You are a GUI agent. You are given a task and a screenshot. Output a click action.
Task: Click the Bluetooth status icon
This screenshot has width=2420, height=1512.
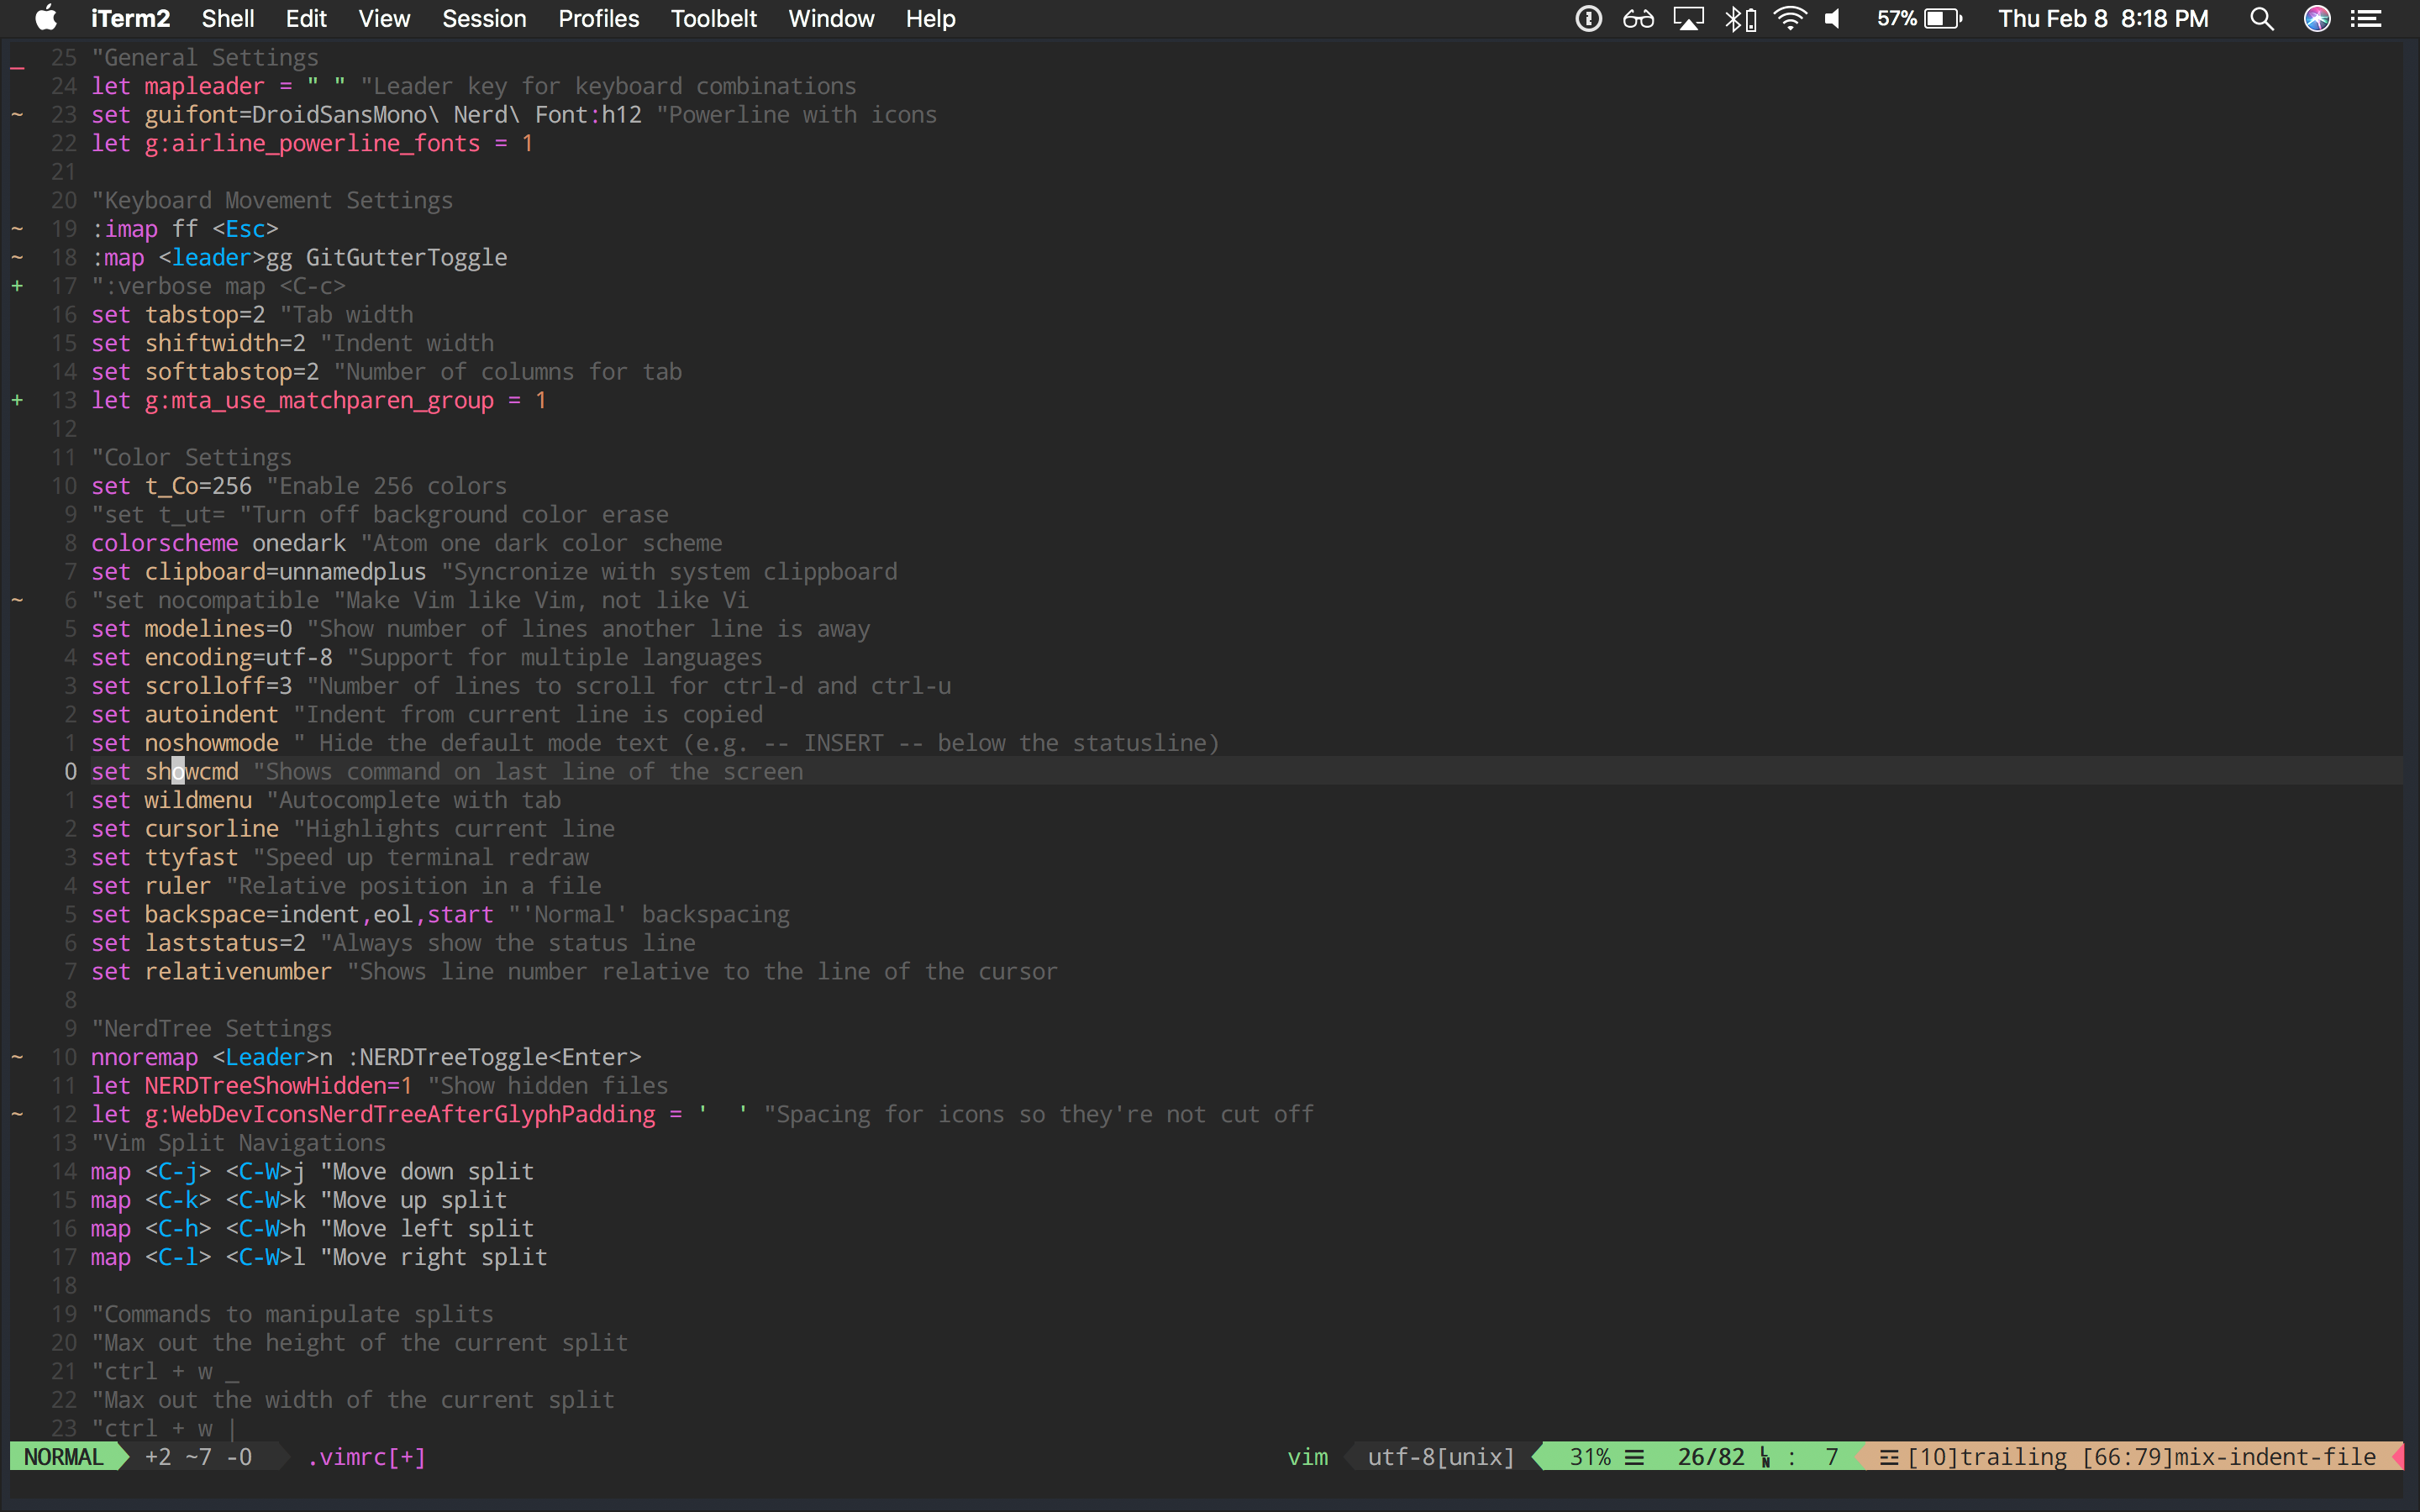coord(1739,18)
